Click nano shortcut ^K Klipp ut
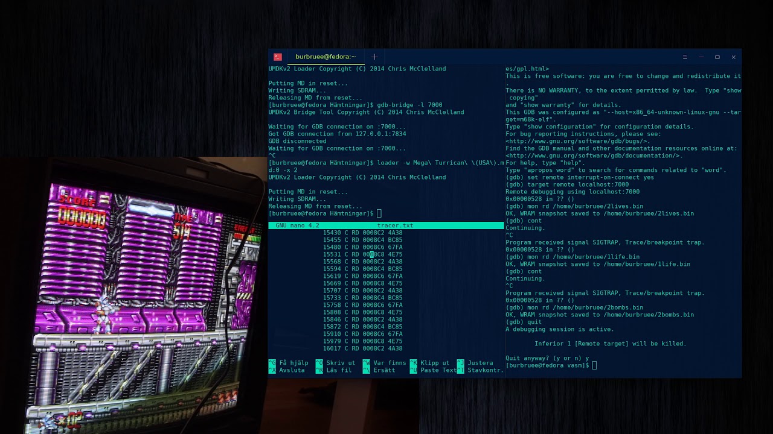The height and width of the screenshot is (434, 773). pyautogui.click(x=430, y=363)
